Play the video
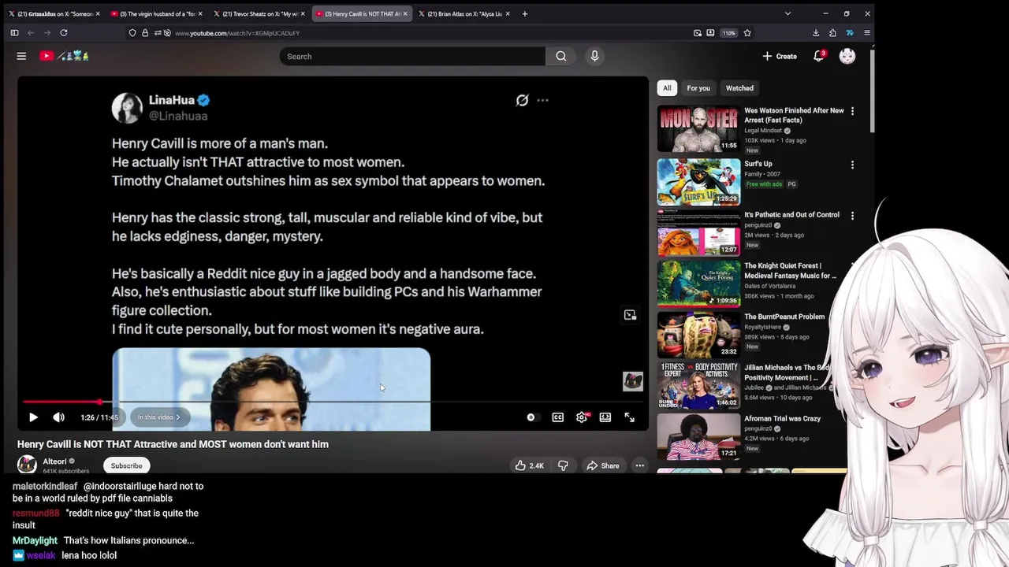1009x567 pixels. pos(33,417)
